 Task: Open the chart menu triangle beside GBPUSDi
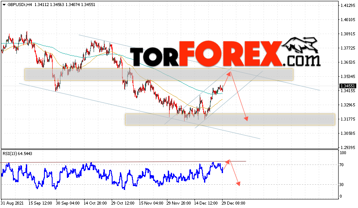(4, 5)
